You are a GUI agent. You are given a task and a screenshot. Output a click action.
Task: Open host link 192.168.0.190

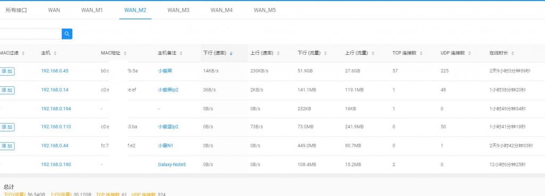pyautogui.click(x=56, y=165)
